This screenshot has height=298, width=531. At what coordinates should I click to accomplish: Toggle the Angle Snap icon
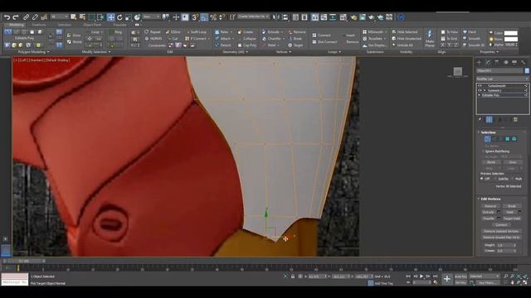click(x=204, y=17)
